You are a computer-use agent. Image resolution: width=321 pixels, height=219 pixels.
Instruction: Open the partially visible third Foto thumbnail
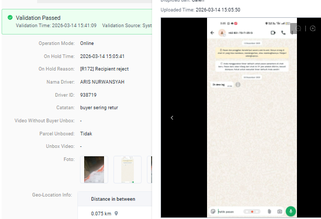click(150, 169)
